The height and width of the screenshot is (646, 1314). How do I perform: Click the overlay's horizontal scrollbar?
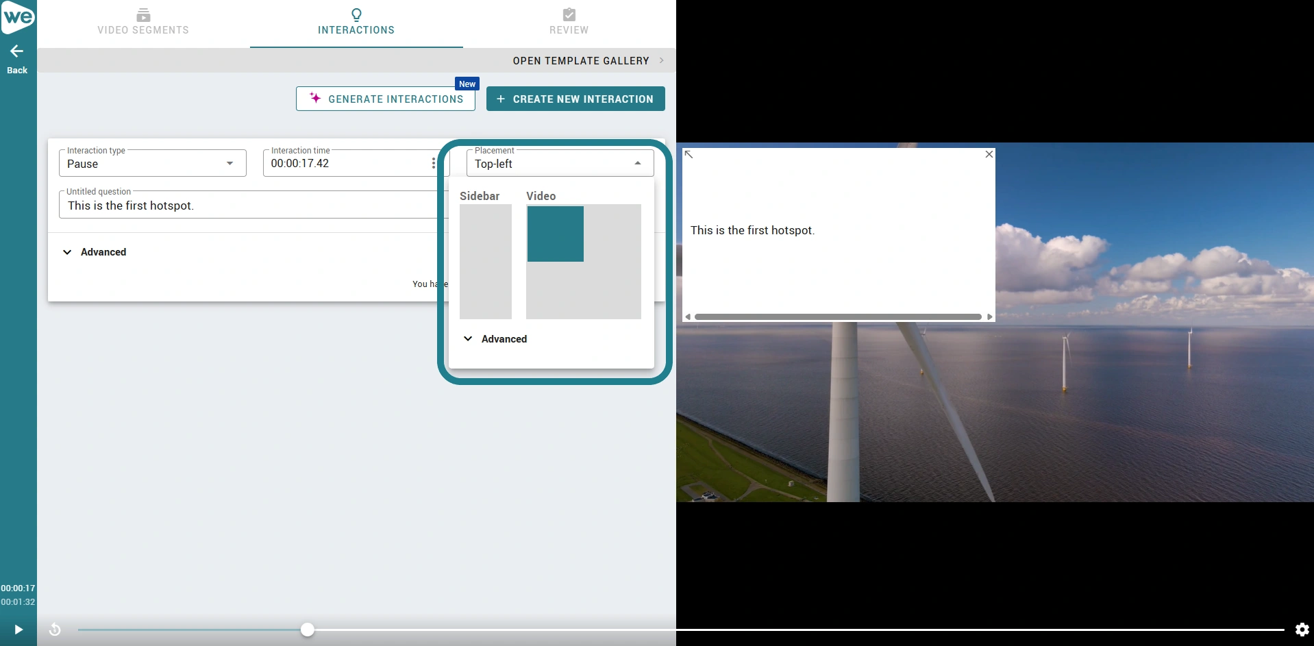click(x=838, y=316)
